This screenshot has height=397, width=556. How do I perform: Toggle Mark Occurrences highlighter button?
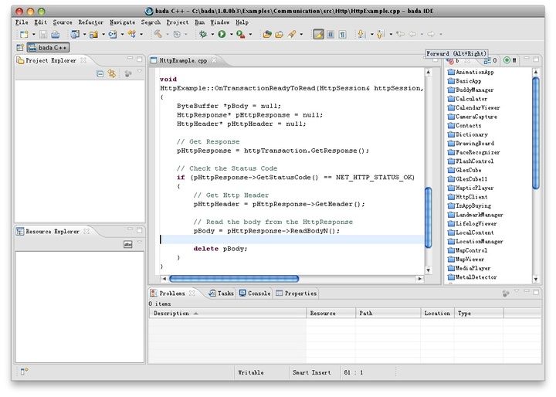point(318,35)
